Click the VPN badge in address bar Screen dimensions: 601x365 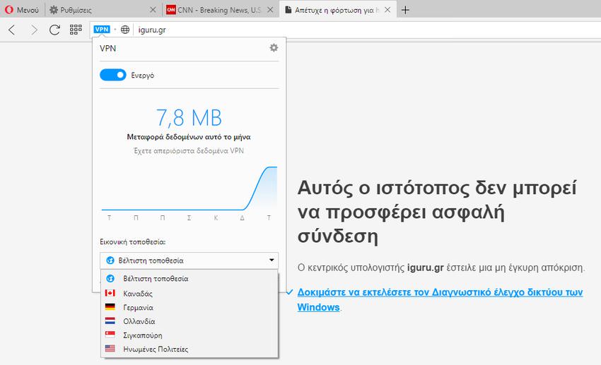102,30
